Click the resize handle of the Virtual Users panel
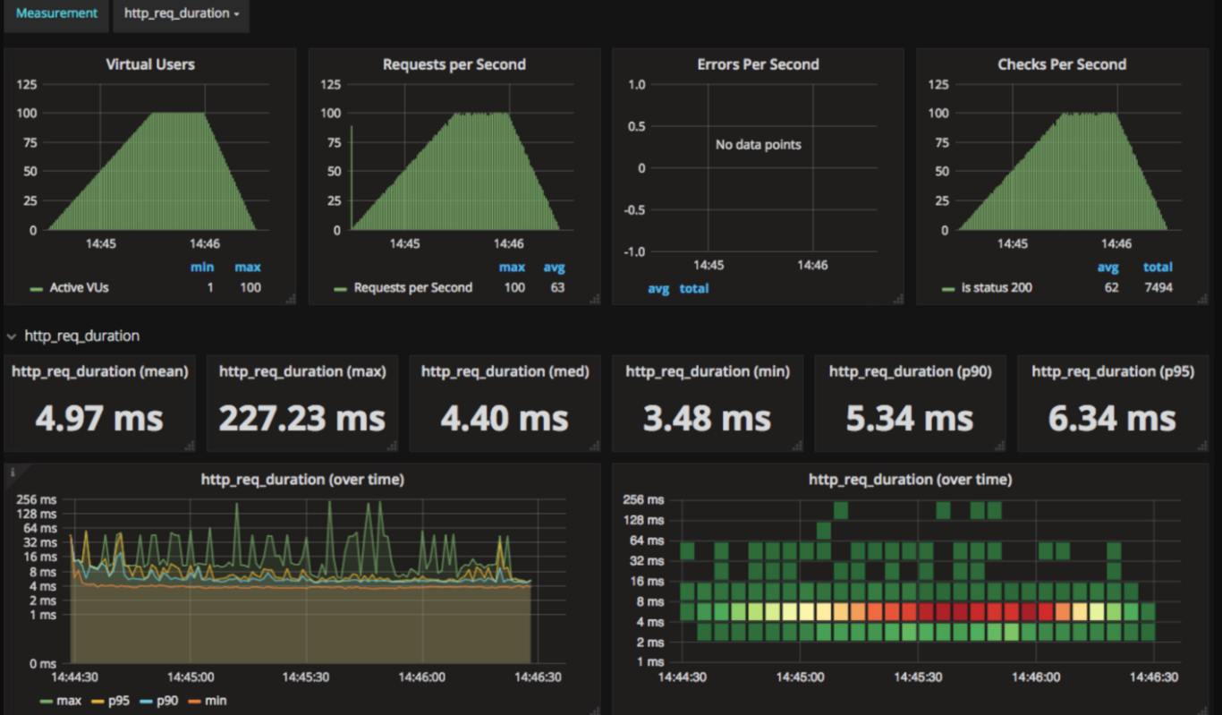The height and width of the screenshot is (715, 1222). click(x=291, y=300)
